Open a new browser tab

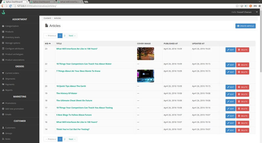[86, 2]
